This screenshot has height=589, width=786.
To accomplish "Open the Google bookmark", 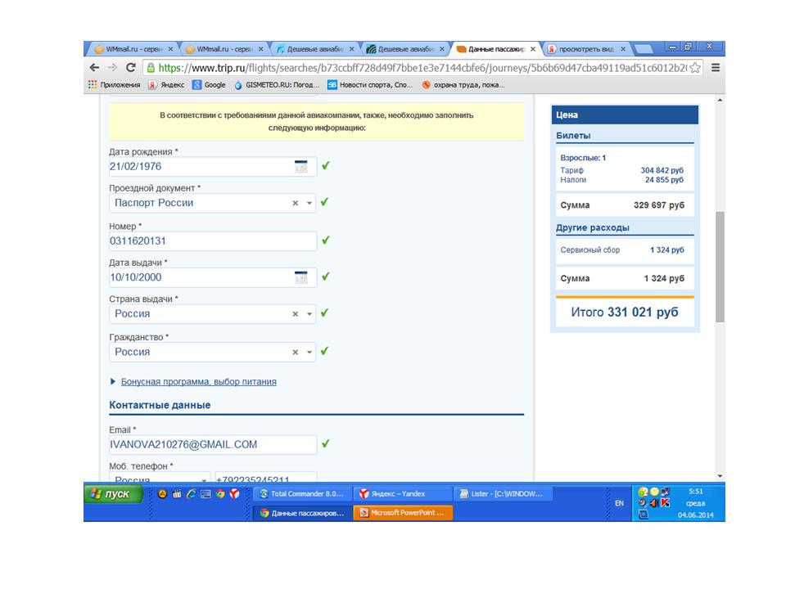I will [x=209, y=84].
